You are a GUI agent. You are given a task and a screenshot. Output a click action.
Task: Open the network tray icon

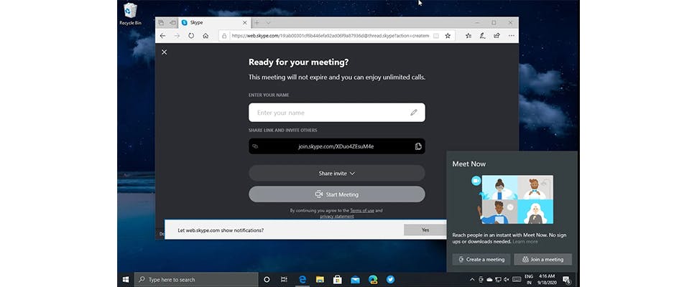(x=498, y=279)
